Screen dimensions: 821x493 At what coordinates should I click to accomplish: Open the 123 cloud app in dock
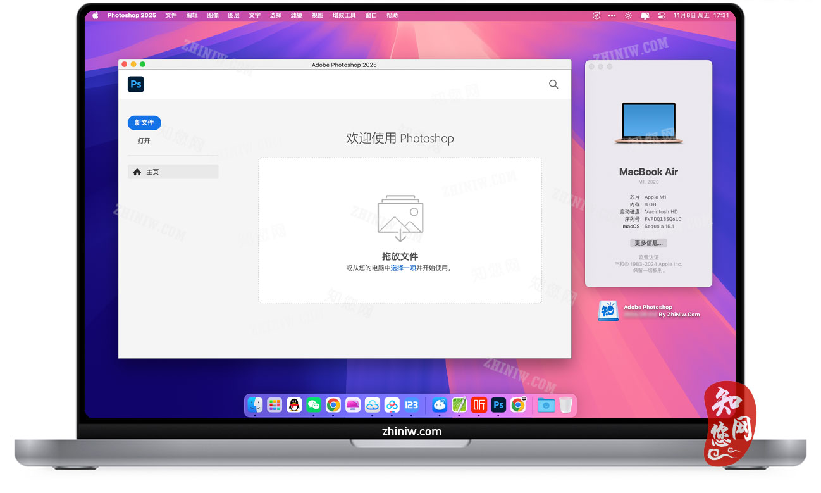click(x=412, y=405)
